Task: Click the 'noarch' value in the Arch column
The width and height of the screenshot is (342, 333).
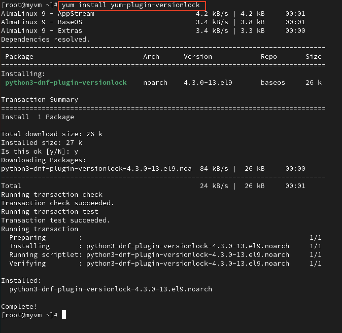Action: [x=155, y=82]
